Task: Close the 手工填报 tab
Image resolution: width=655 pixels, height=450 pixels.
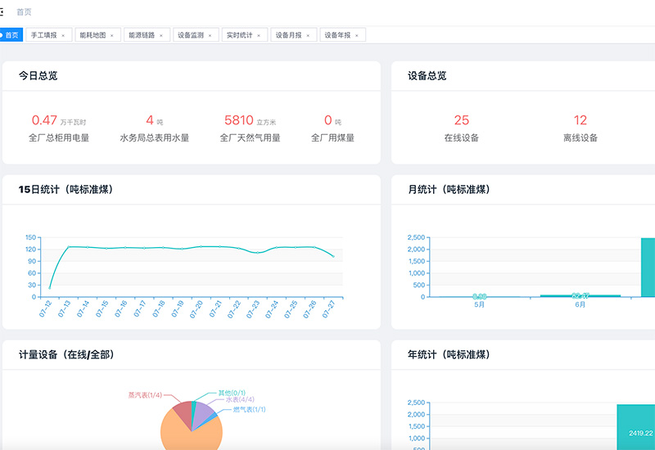Action: [63, 35]
